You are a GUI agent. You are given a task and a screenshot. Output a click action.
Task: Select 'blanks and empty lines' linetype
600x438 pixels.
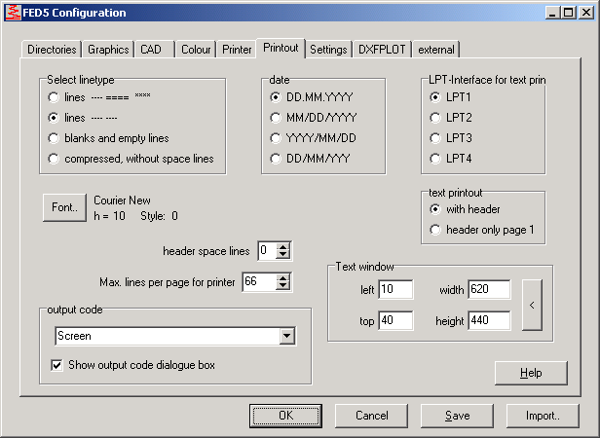pyautogui.click(x=54, y=137)
